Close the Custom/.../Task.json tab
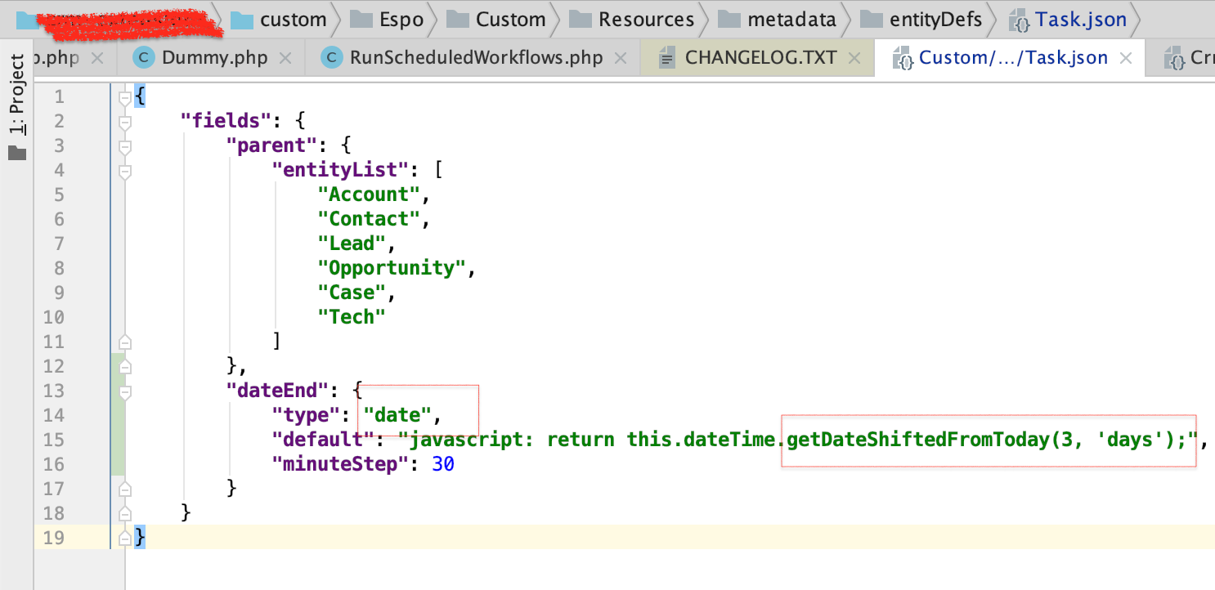 1126,58
